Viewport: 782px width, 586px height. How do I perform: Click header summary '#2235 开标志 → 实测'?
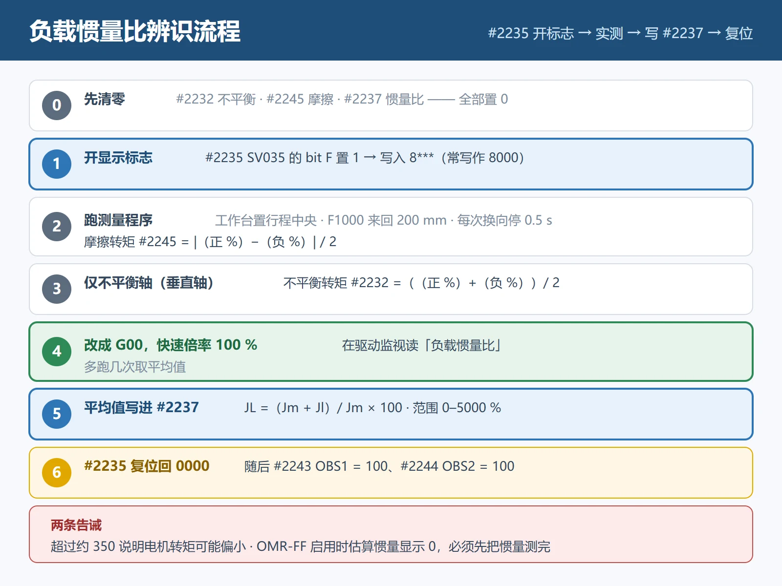coord(556,33)
